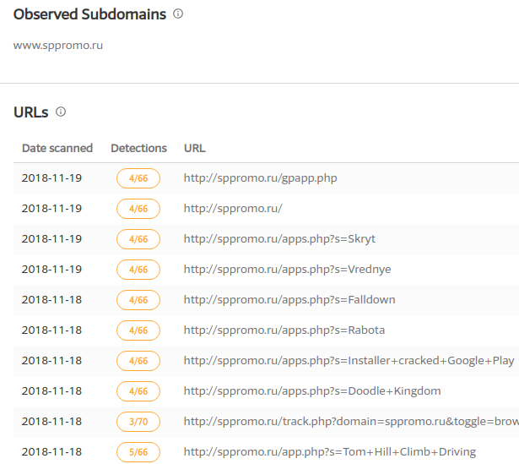The image size is (519, 464).
Task: Select the Doodle+Kingdom URL
Action: [x=312, y=391]
